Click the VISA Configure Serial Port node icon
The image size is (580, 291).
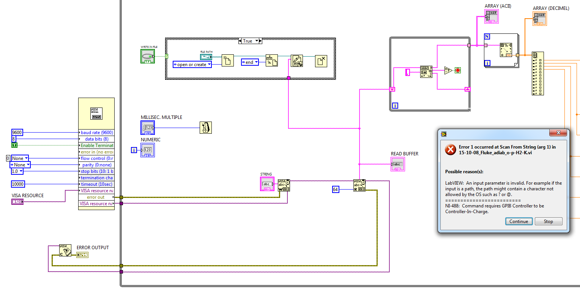click(x=96, y=114)
